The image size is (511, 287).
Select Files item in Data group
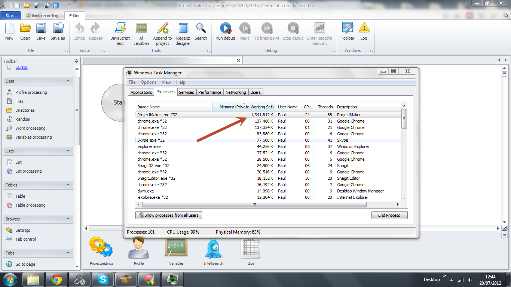point(19,101)
